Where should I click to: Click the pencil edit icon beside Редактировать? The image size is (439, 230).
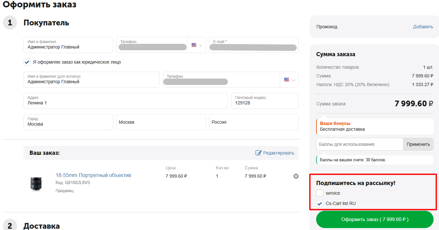[x=259, y=153]
